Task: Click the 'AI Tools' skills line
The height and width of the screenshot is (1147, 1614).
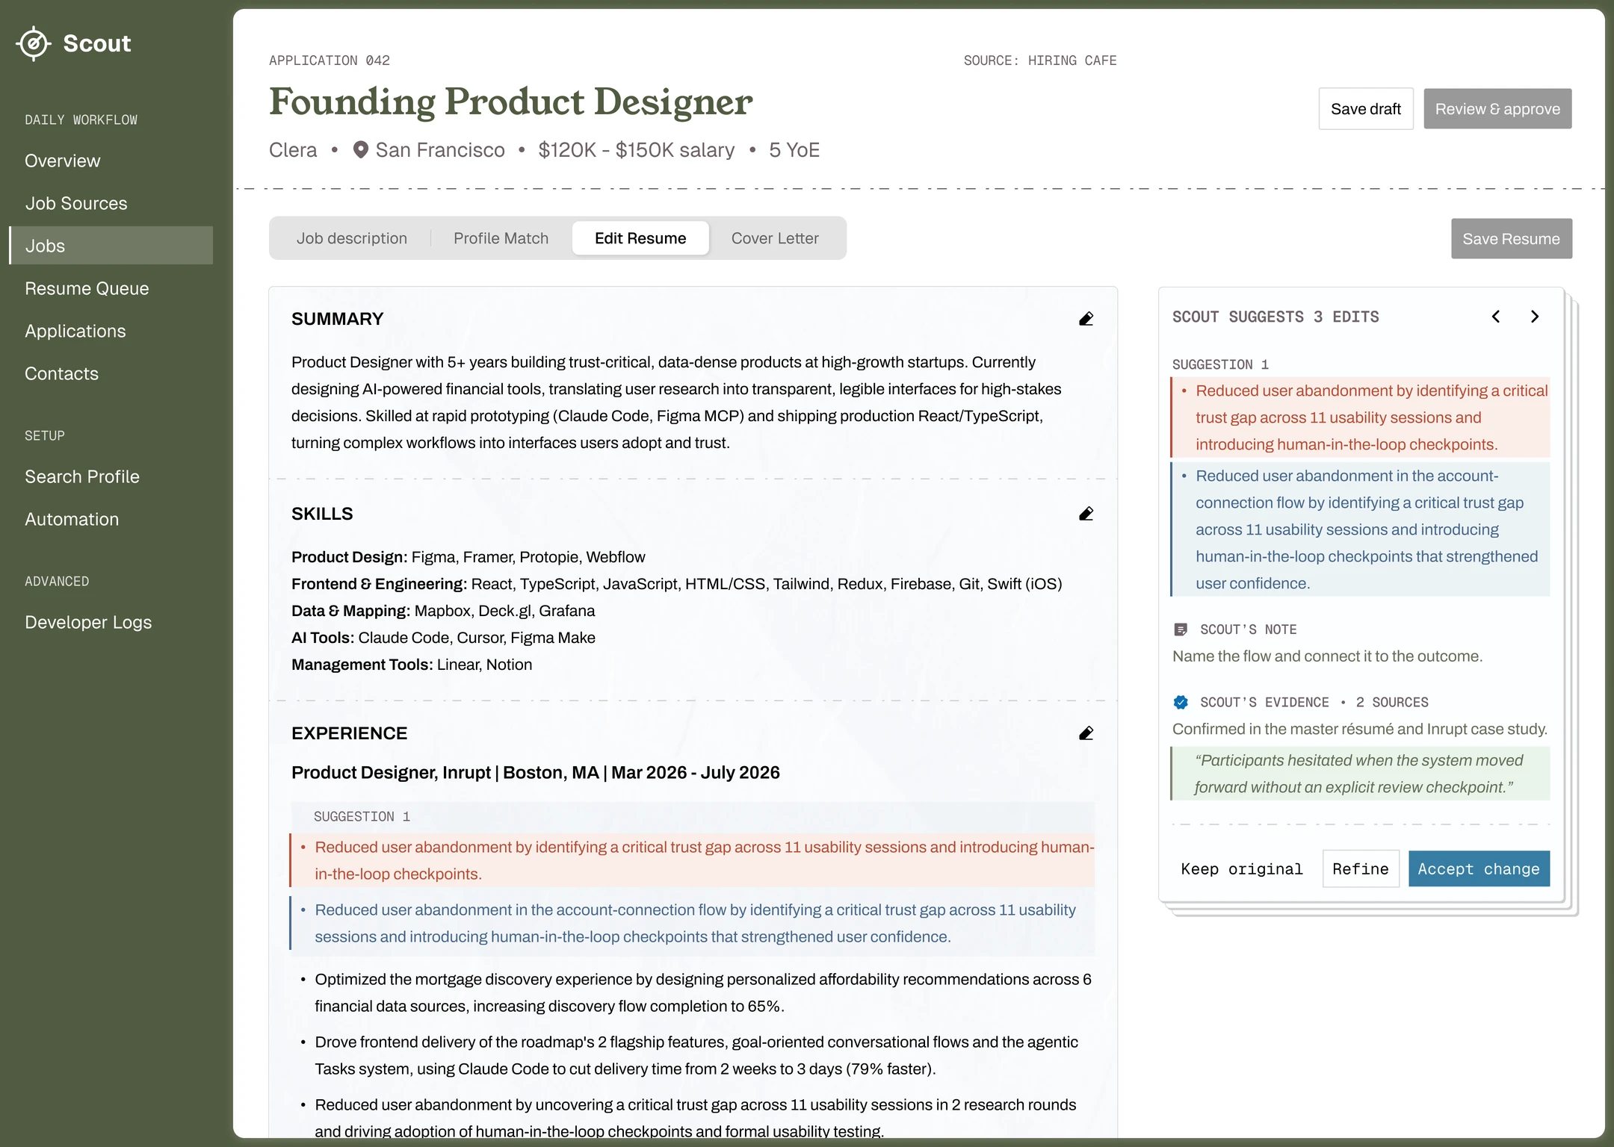Action: coord(443,638)
